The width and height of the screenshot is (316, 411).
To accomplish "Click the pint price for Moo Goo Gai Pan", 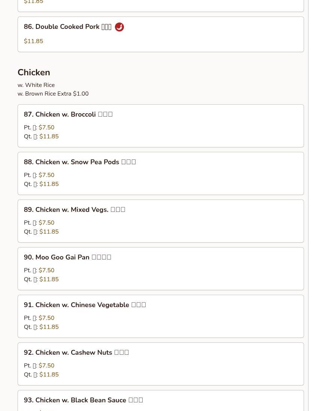I will coord(46,270).
